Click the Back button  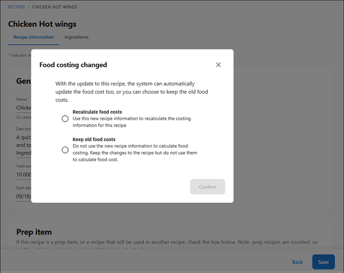pos(297,262)
